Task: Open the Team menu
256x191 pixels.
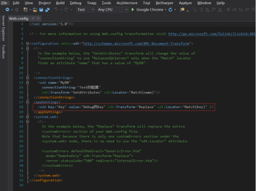Action: click(92, 3)
